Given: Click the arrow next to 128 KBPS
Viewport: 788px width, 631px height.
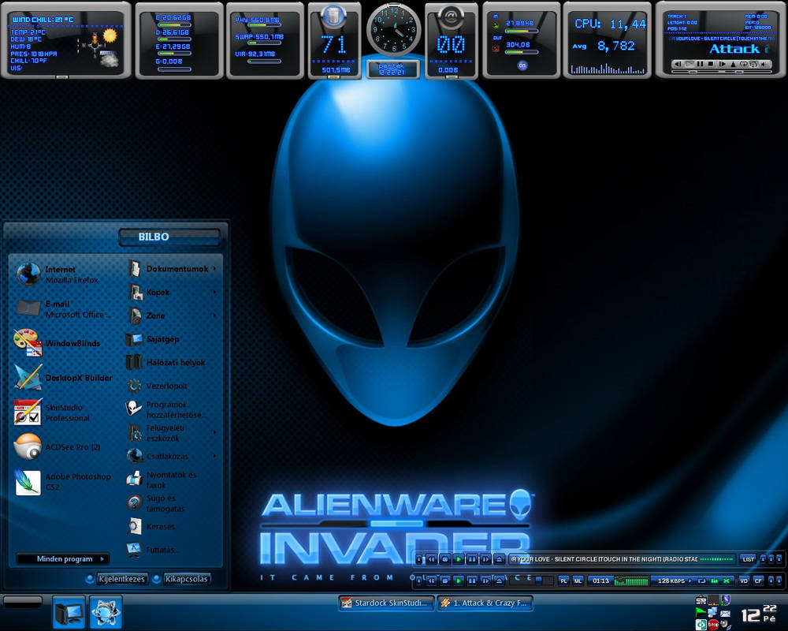Looking at the screenshot, I should pos(690,581).
